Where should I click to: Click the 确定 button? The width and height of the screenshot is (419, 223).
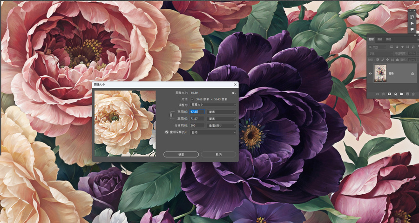(181, 154)
